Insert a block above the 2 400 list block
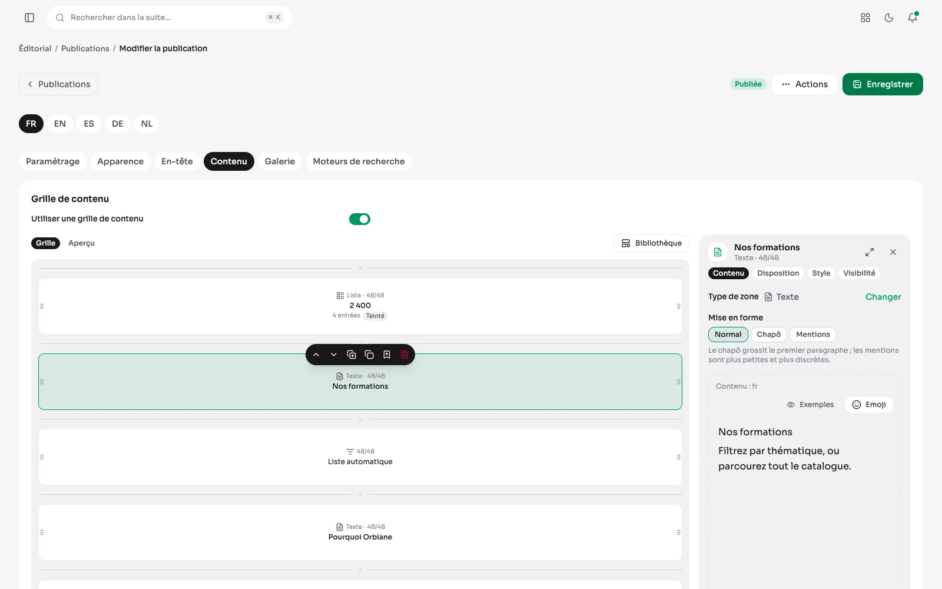 click(x=360, y=269)
